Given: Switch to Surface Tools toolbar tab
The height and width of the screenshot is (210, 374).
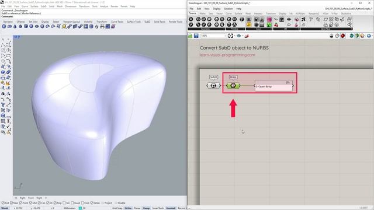Looking at the screenshot, I should [134, 22].
